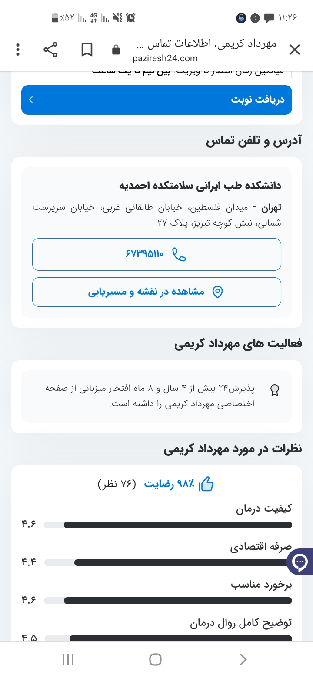This screenshot has height=678, width=313.
Task: Open recent apps from navigation bar
Action: pos(68,659)
